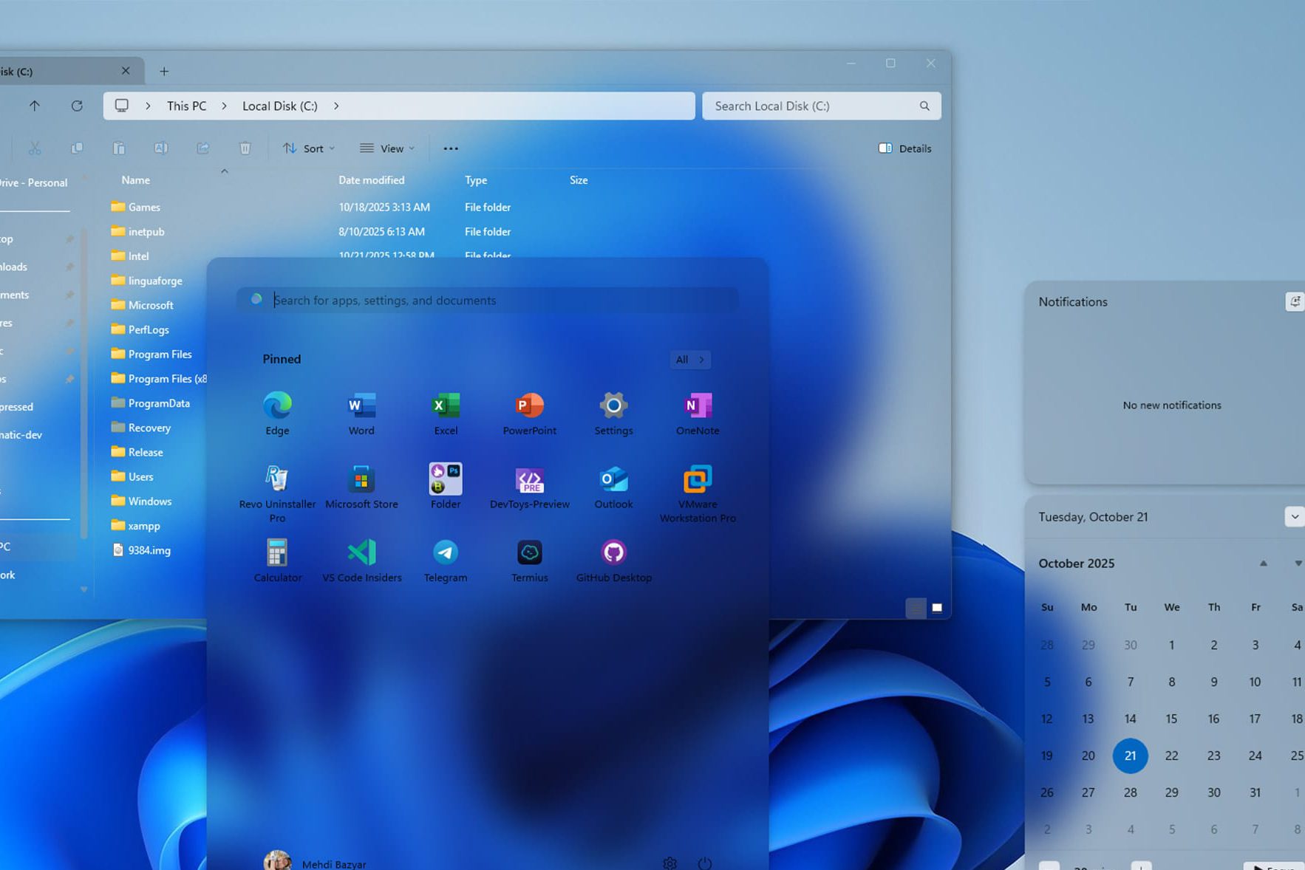This screenshot has height=870, width=1305.
Task: Open the Sort dropdown
Action: [309, 148]
